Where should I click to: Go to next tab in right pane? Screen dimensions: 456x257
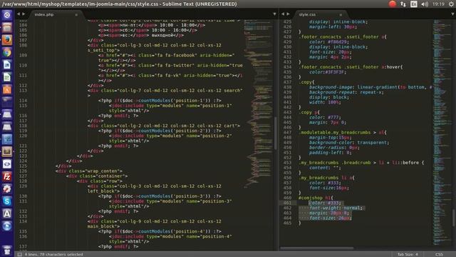pyautogui.click(x=288, y=14)
